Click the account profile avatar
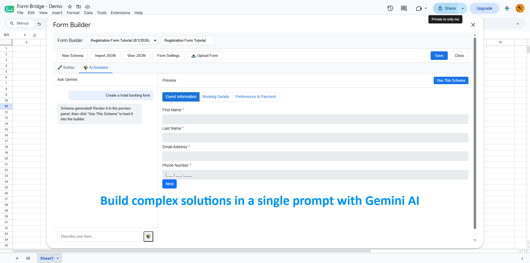530x263 pixels. pos(520,8)
